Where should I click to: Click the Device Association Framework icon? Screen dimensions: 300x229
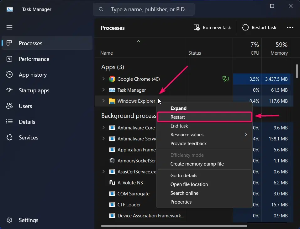[x=112, y=215]
